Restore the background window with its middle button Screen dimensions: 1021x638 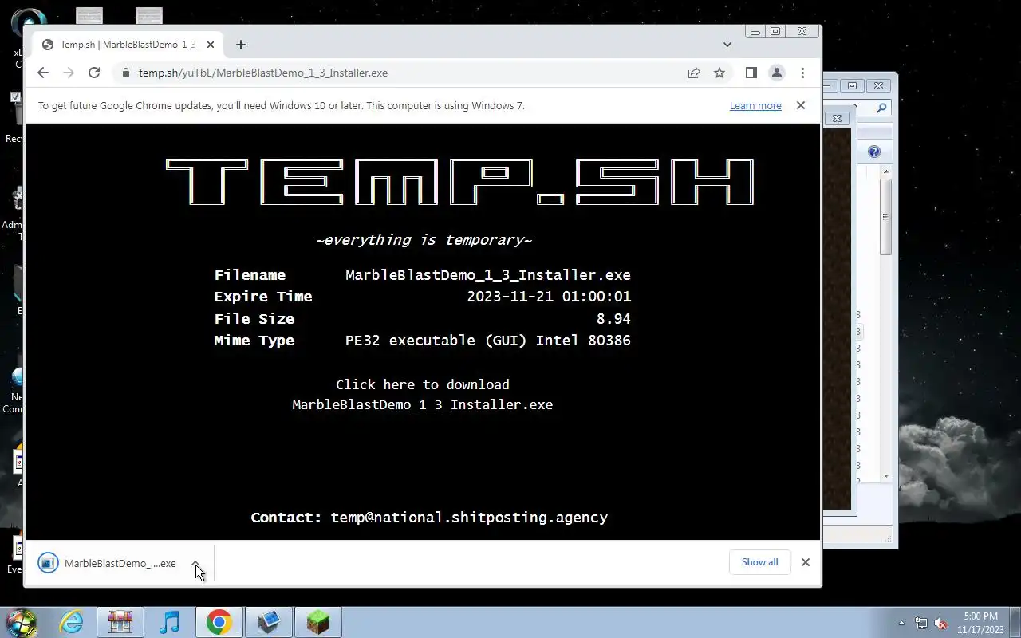(853, 85)
